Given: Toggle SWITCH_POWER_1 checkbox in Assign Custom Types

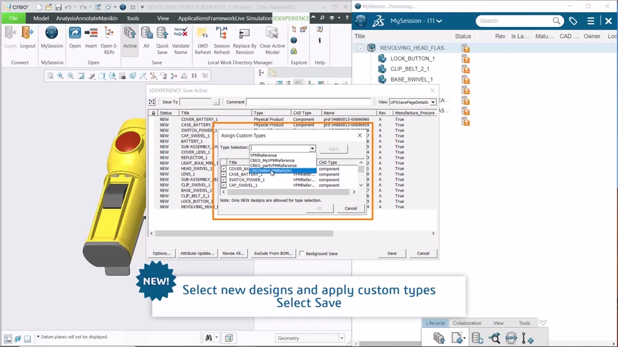Looking at the screenshot, I should tap(223, 180).
